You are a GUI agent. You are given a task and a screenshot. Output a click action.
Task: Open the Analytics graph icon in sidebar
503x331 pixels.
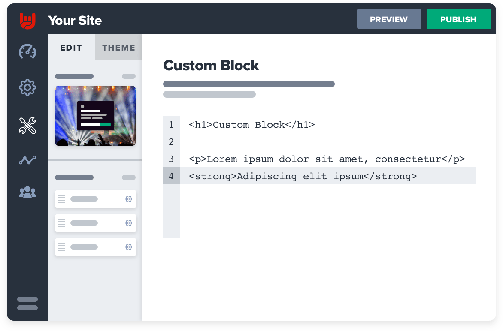(x=27, y=160)
